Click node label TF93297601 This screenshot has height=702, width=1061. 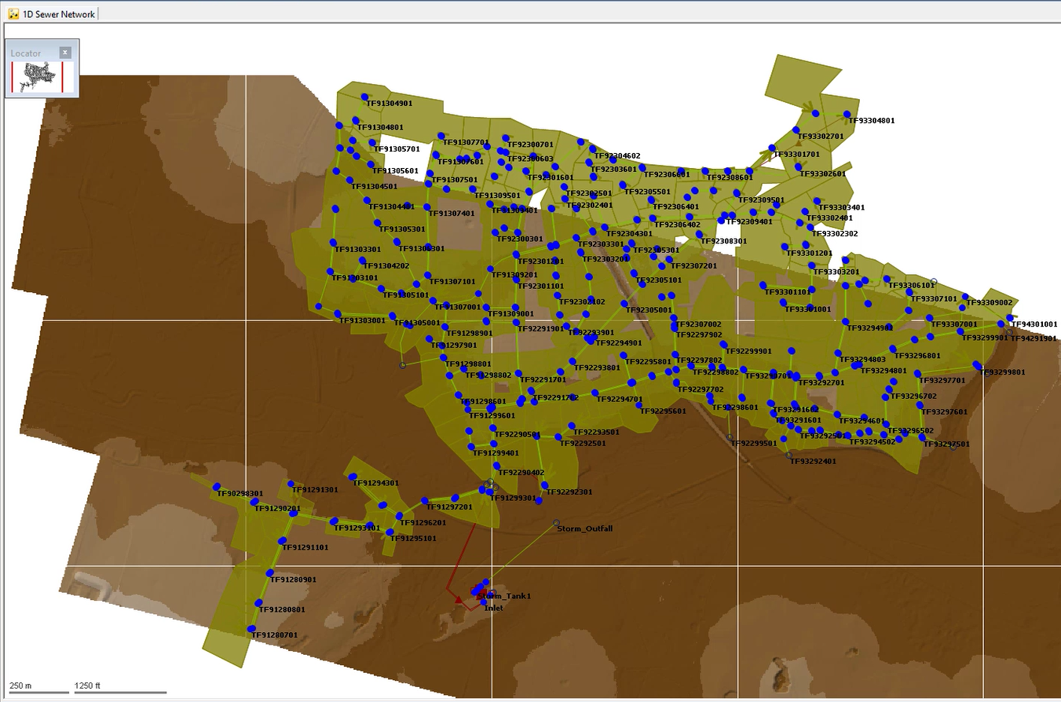pos(944,411)
